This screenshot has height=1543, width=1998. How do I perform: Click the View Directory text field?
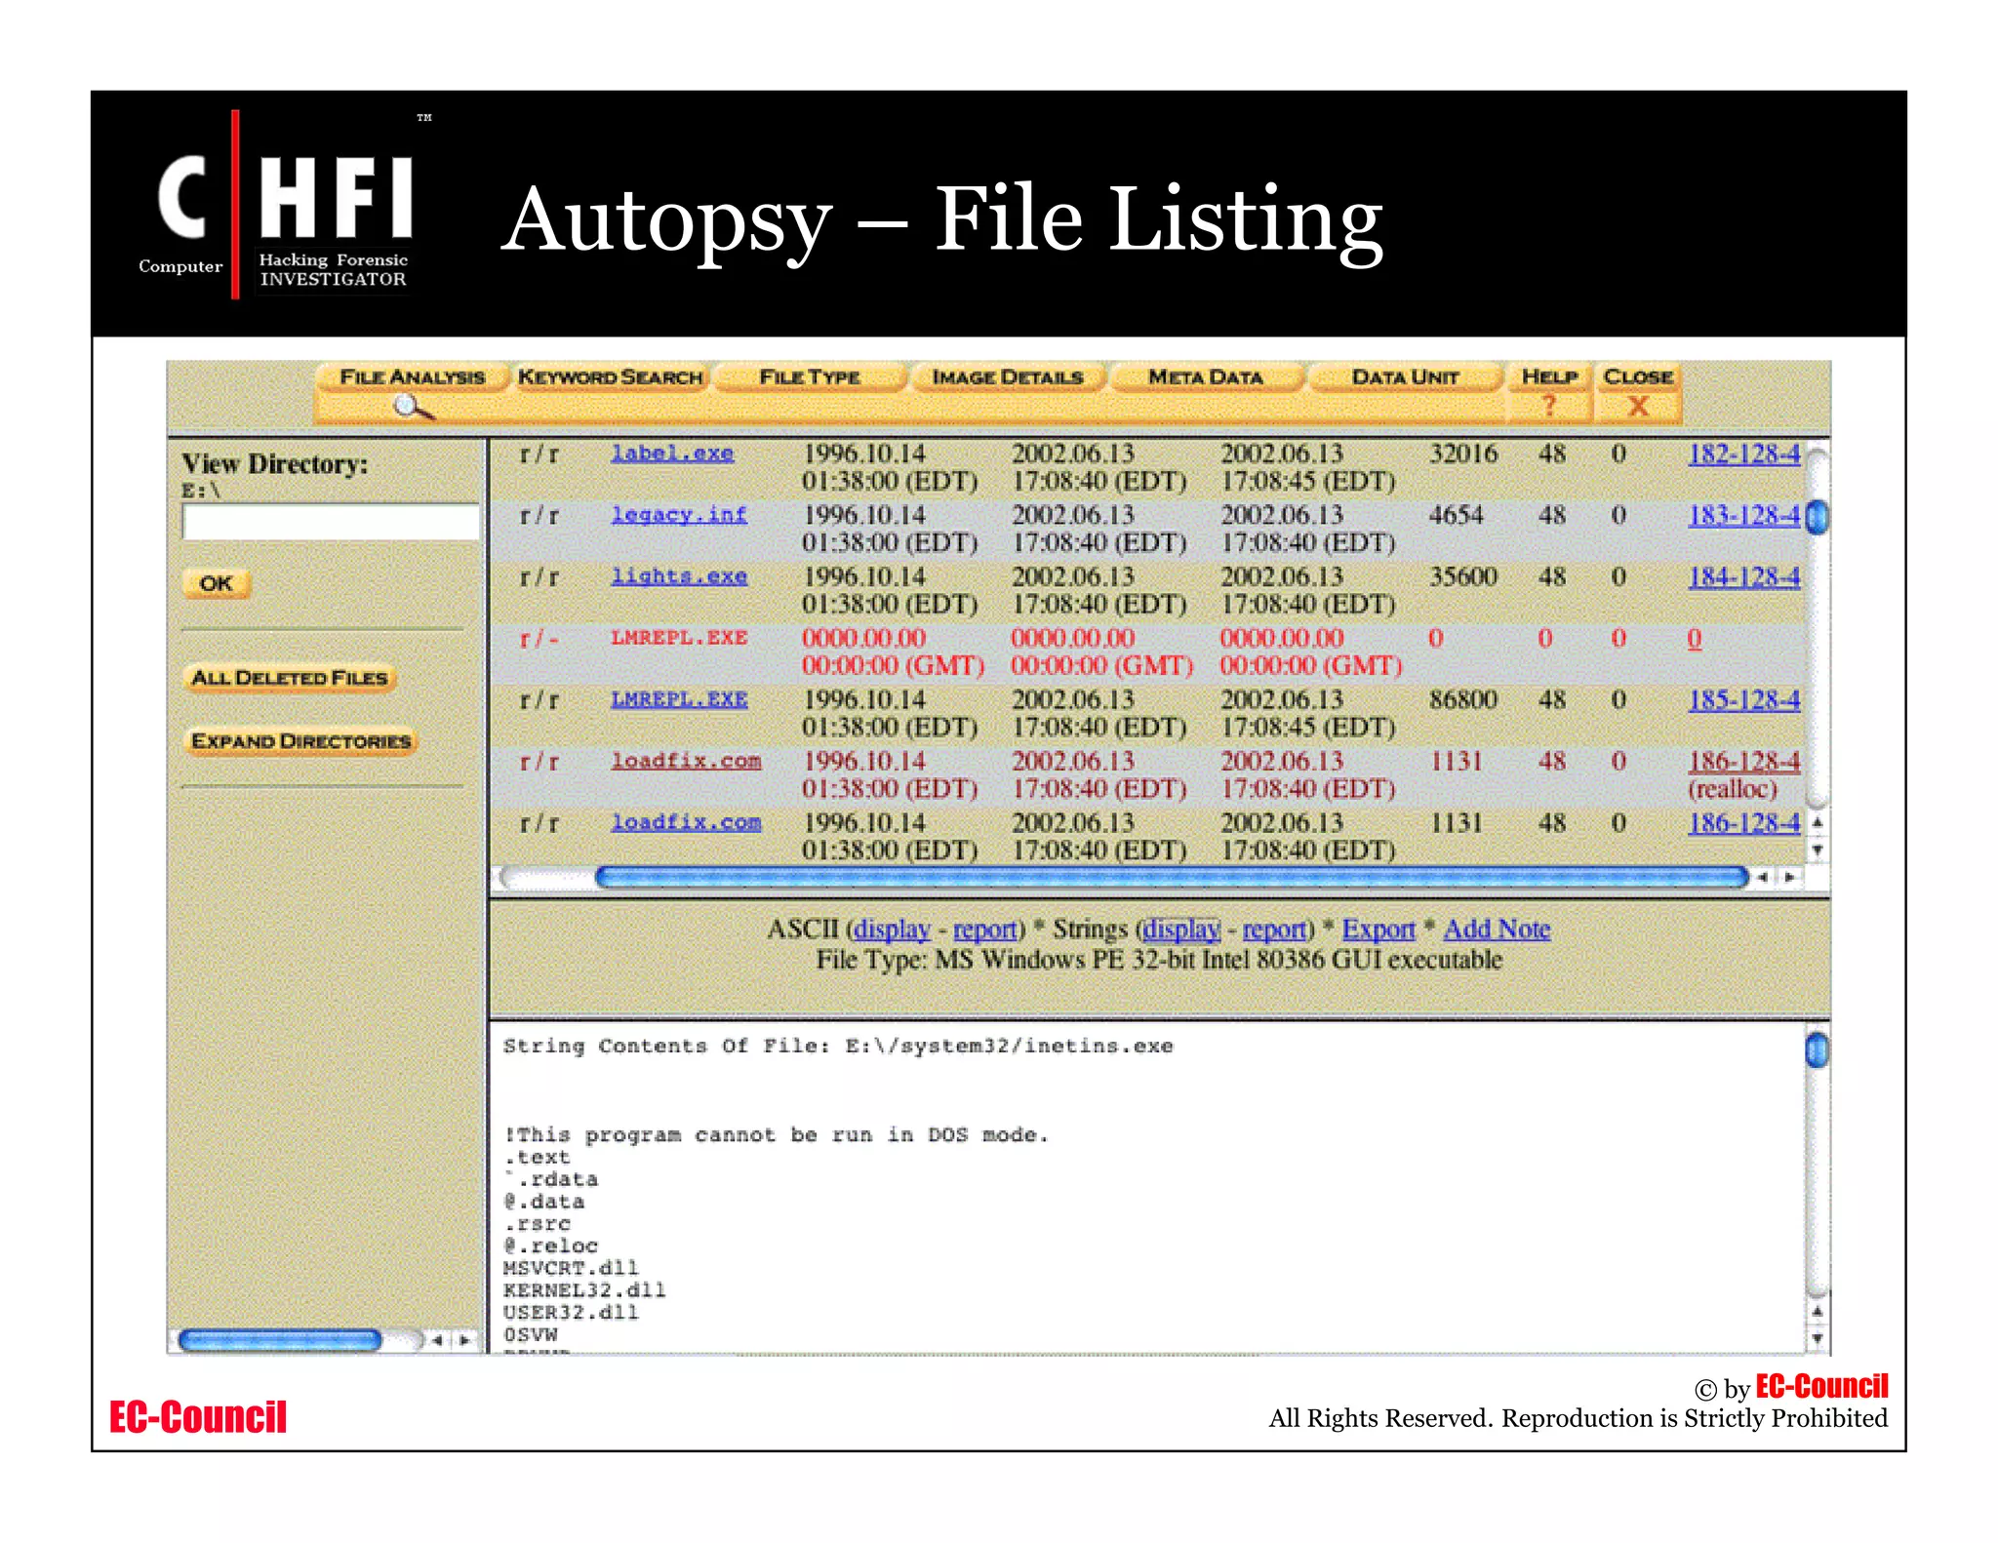click(330, 522)
